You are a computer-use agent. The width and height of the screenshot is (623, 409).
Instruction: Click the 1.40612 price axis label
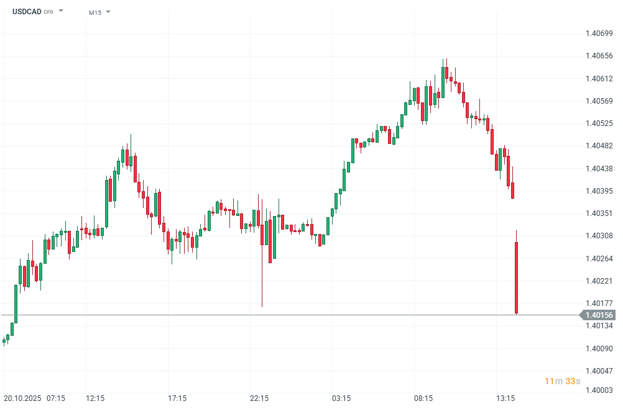click(x=599, y=78)
